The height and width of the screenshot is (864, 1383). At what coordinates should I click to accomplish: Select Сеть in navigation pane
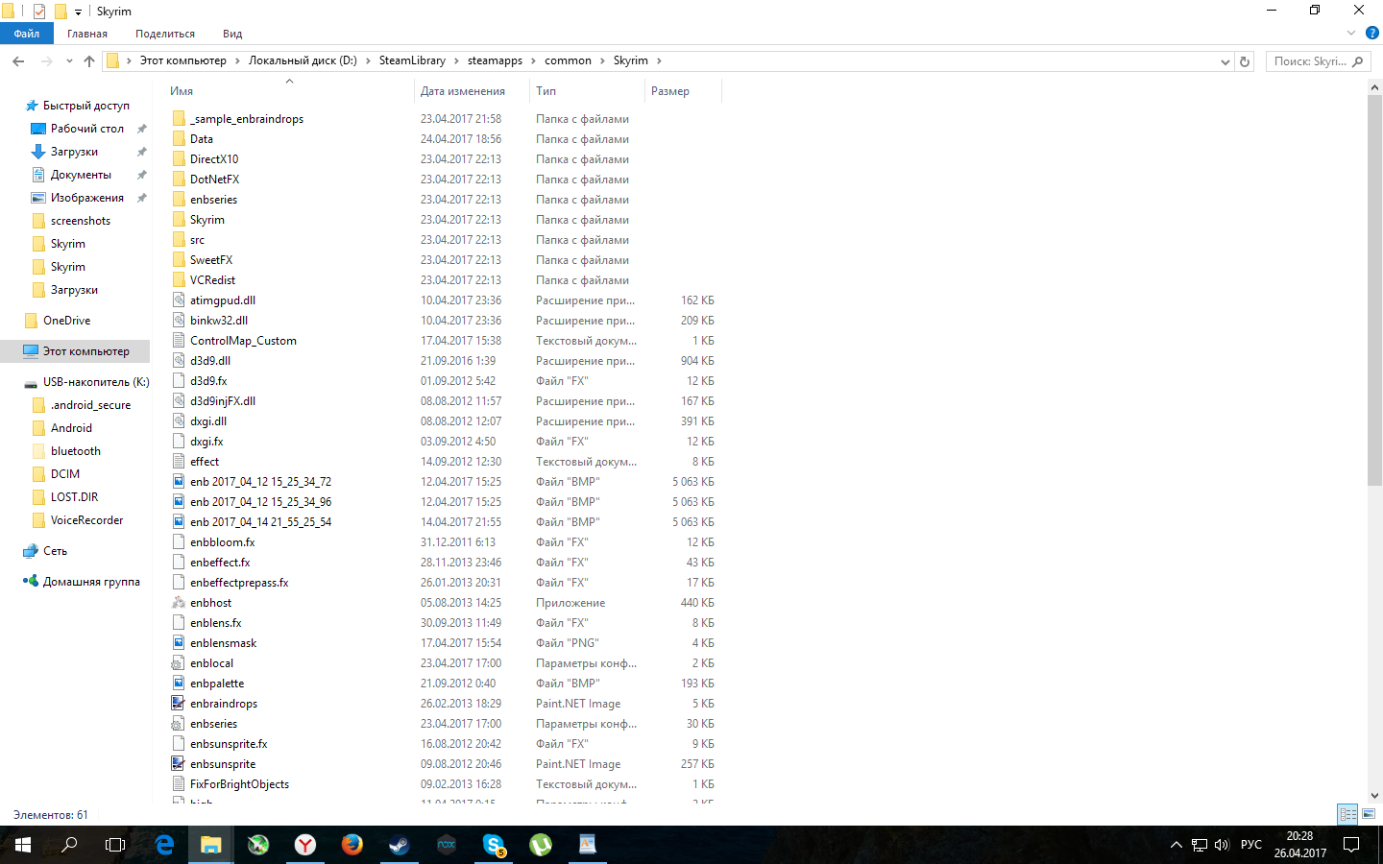tap(55, 551)
